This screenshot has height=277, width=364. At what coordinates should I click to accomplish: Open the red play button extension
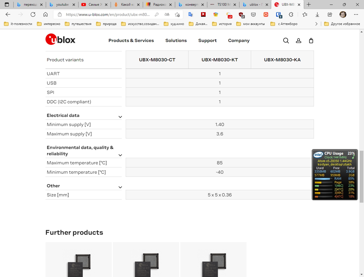click(x=203, y=14)
